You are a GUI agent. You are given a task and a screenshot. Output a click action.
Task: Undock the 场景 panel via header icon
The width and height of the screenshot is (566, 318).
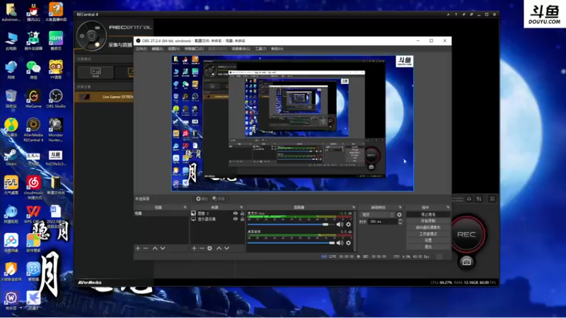point(185,207)
